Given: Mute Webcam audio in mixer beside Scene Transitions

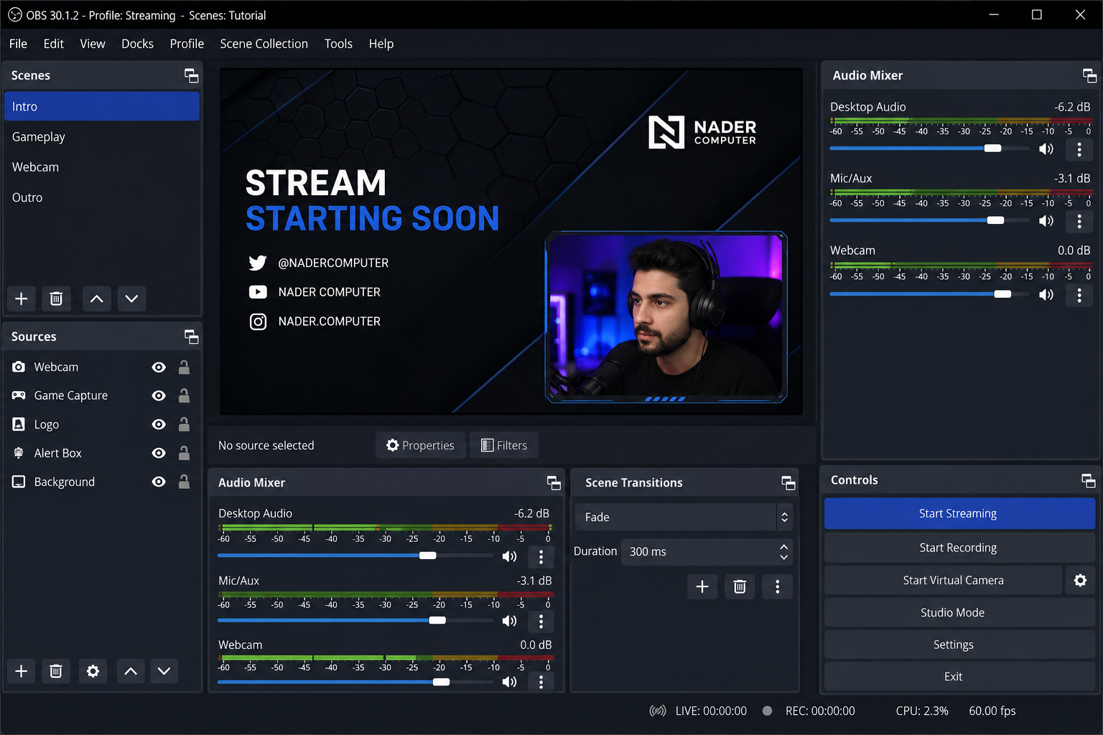Looking at the screenshot, I should 509,682.
